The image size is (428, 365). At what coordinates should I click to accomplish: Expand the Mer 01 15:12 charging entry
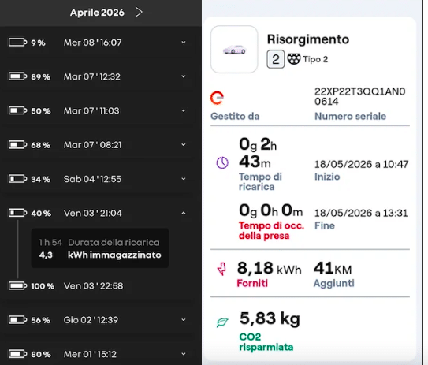(x=184, y=354)
